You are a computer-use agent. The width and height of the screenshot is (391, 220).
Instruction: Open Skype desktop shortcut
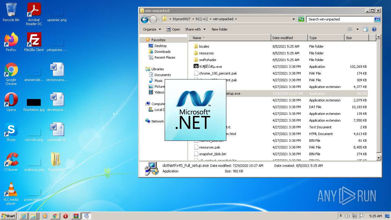(x=11, y=132)
